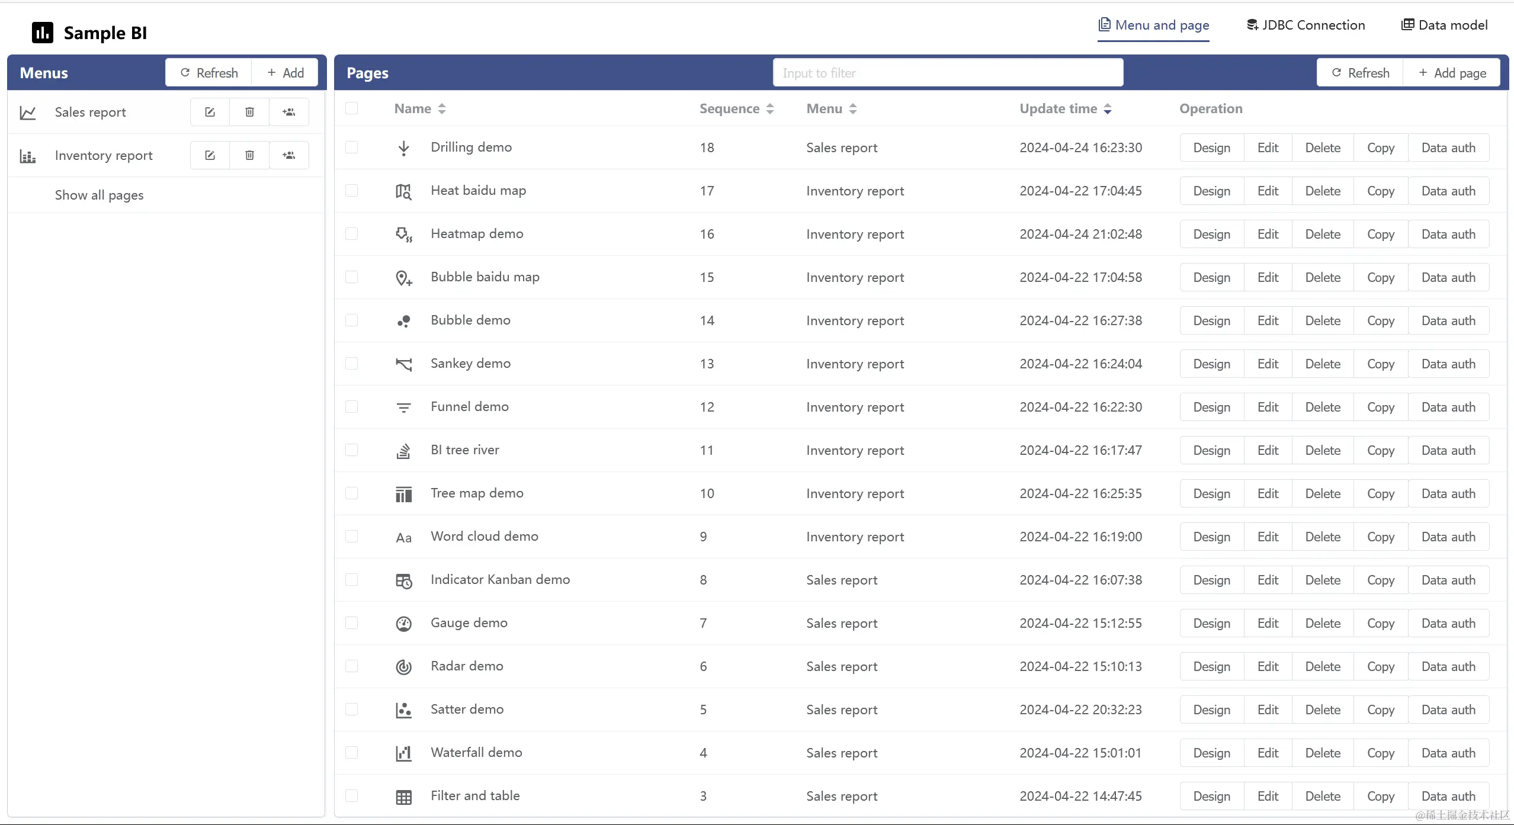Image resolution: width=1514 pixels, height=825 pixels.
Task: Click Add page button
Action: point(1452,73)
